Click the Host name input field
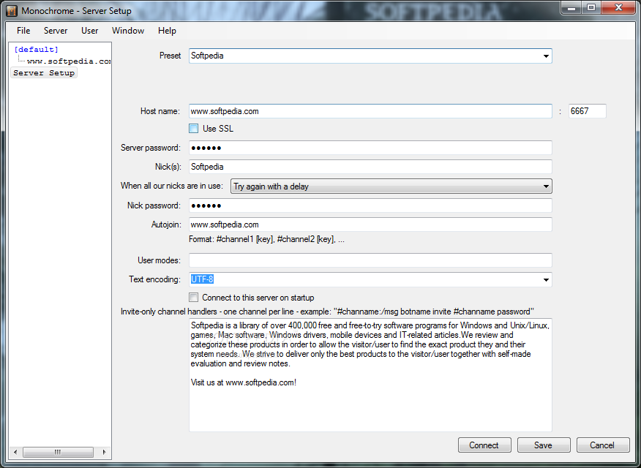This screenshot has height=468, width=641. [370, 111]
